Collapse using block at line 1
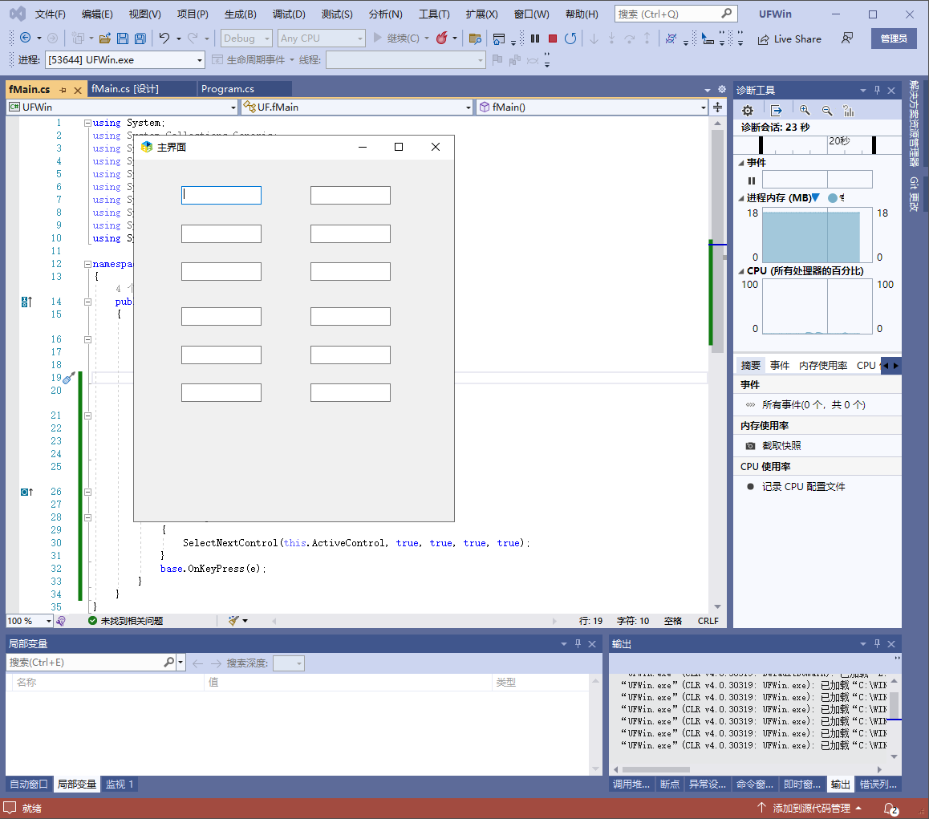The height and width of the screenshot is (819, 929). click(87, 124)
